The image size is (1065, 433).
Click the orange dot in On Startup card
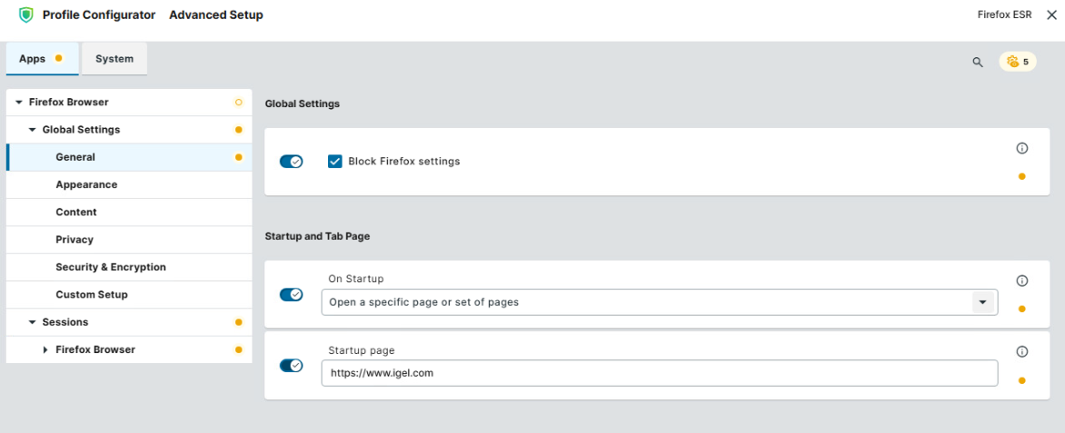[1021, 309]
